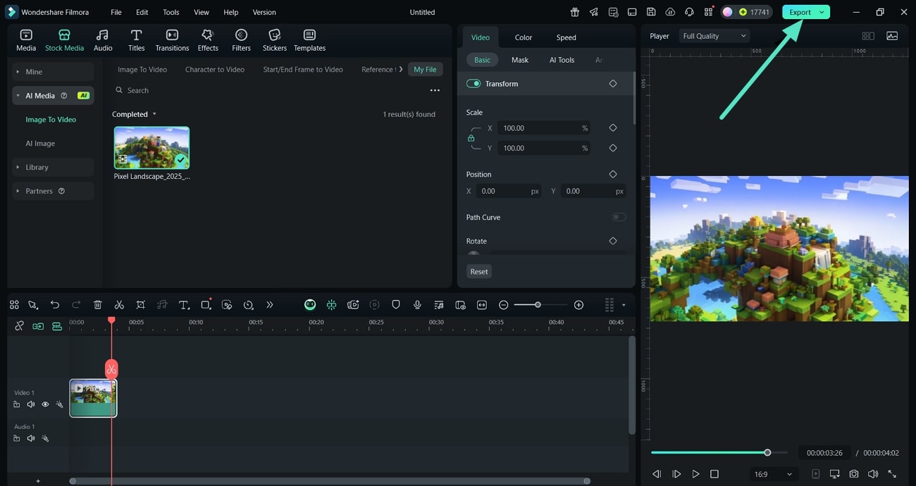Zoom in the timeline with plus button

tap(578, 305)
